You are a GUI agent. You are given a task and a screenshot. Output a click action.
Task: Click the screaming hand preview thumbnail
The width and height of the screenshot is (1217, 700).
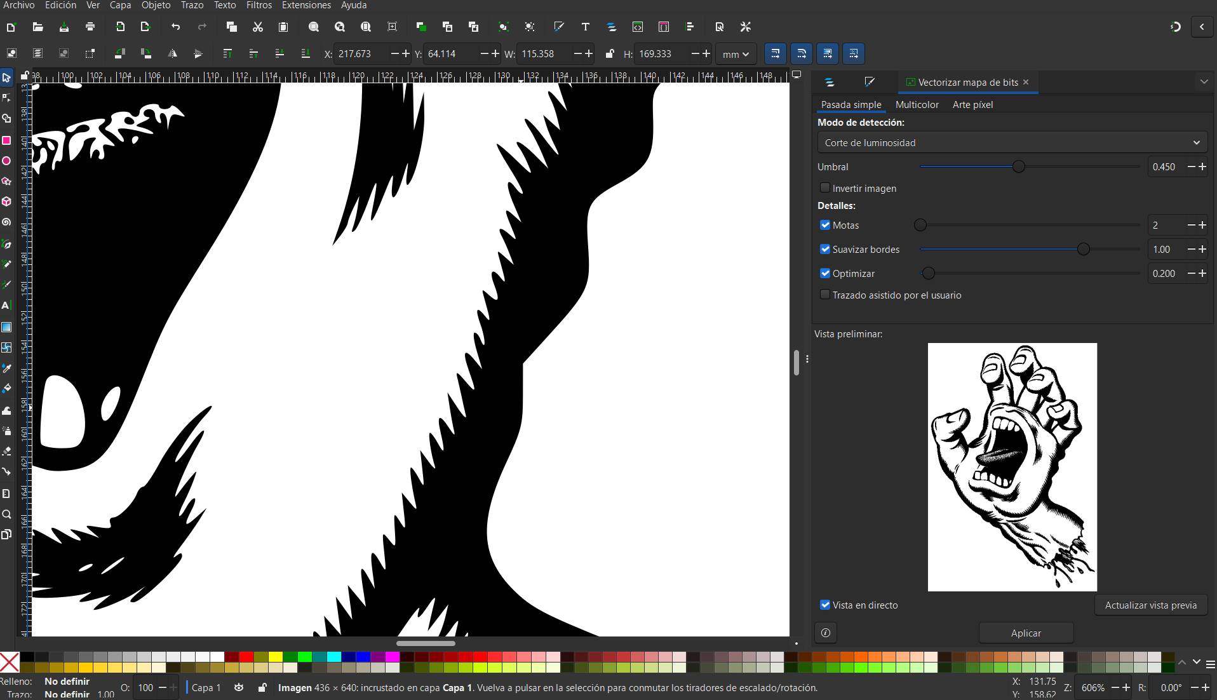1011,466
